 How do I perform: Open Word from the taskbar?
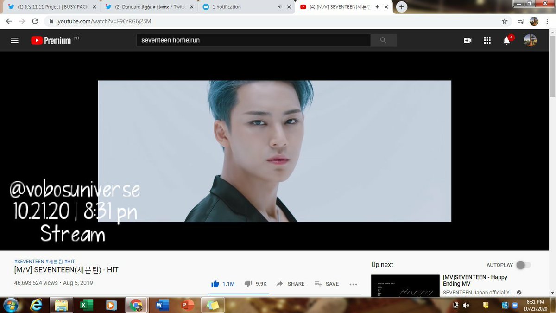coord(161,305)
